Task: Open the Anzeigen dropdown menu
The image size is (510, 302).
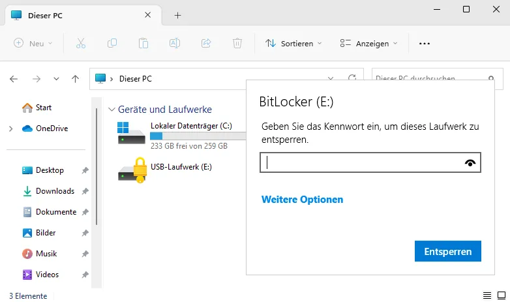Action: [369, 43]
